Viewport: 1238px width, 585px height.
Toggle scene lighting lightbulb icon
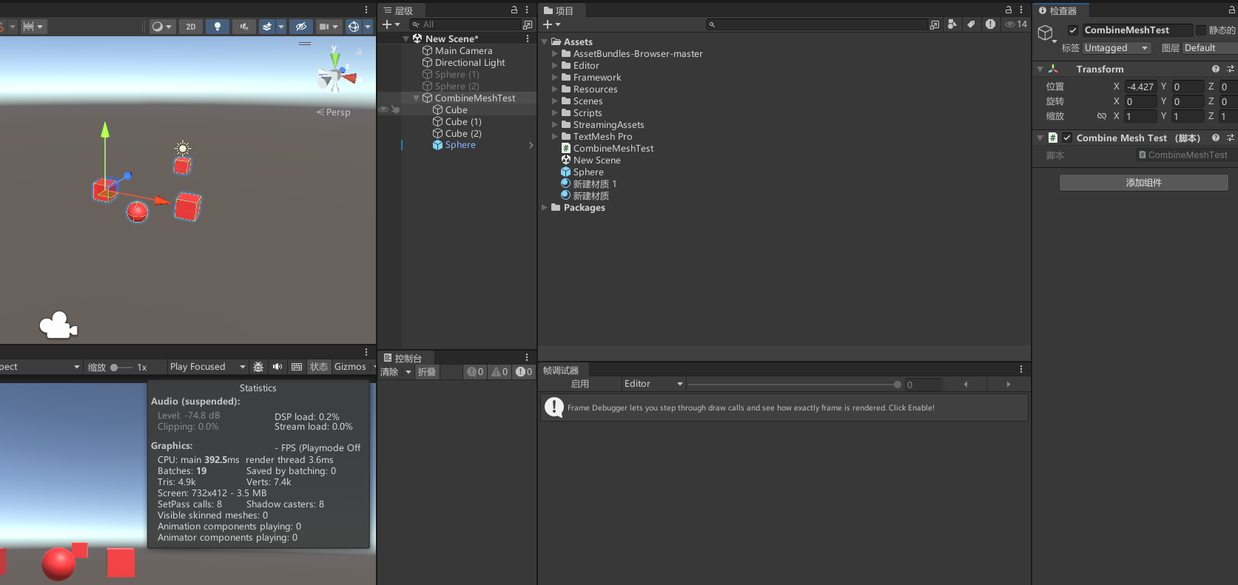coord(217,27)
